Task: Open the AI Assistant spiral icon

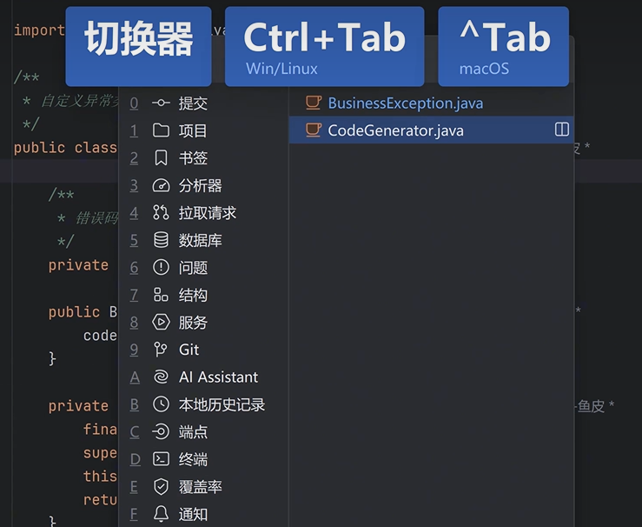Action: pyautogui.click(x=161, y=377)
